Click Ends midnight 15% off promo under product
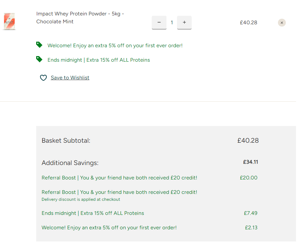 pyautogui.click(x=99, y=60)
